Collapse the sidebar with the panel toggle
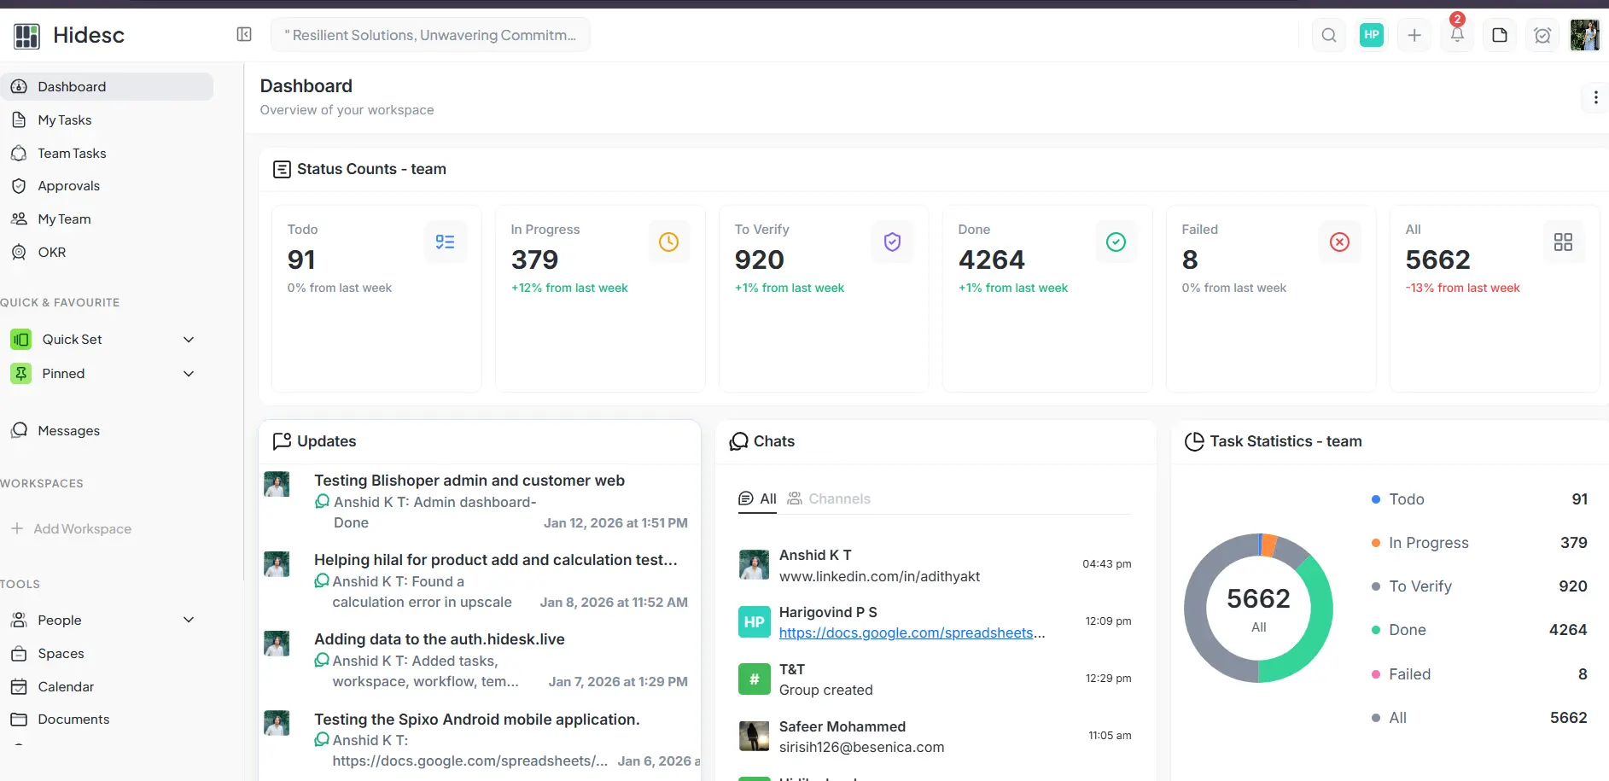The height and width of the screenshot is (781, 1609). click(244, 35)
